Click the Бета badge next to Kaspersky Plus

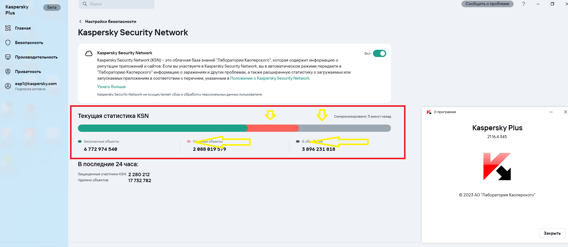point(52,8)
